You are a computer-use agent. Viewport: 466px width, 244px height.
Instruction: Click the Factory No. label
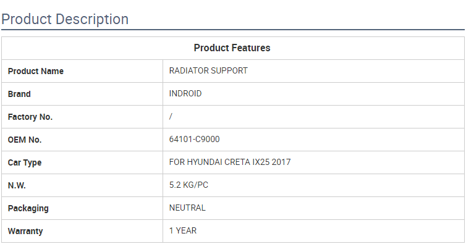pyautogui.click(x=30, y=117)
